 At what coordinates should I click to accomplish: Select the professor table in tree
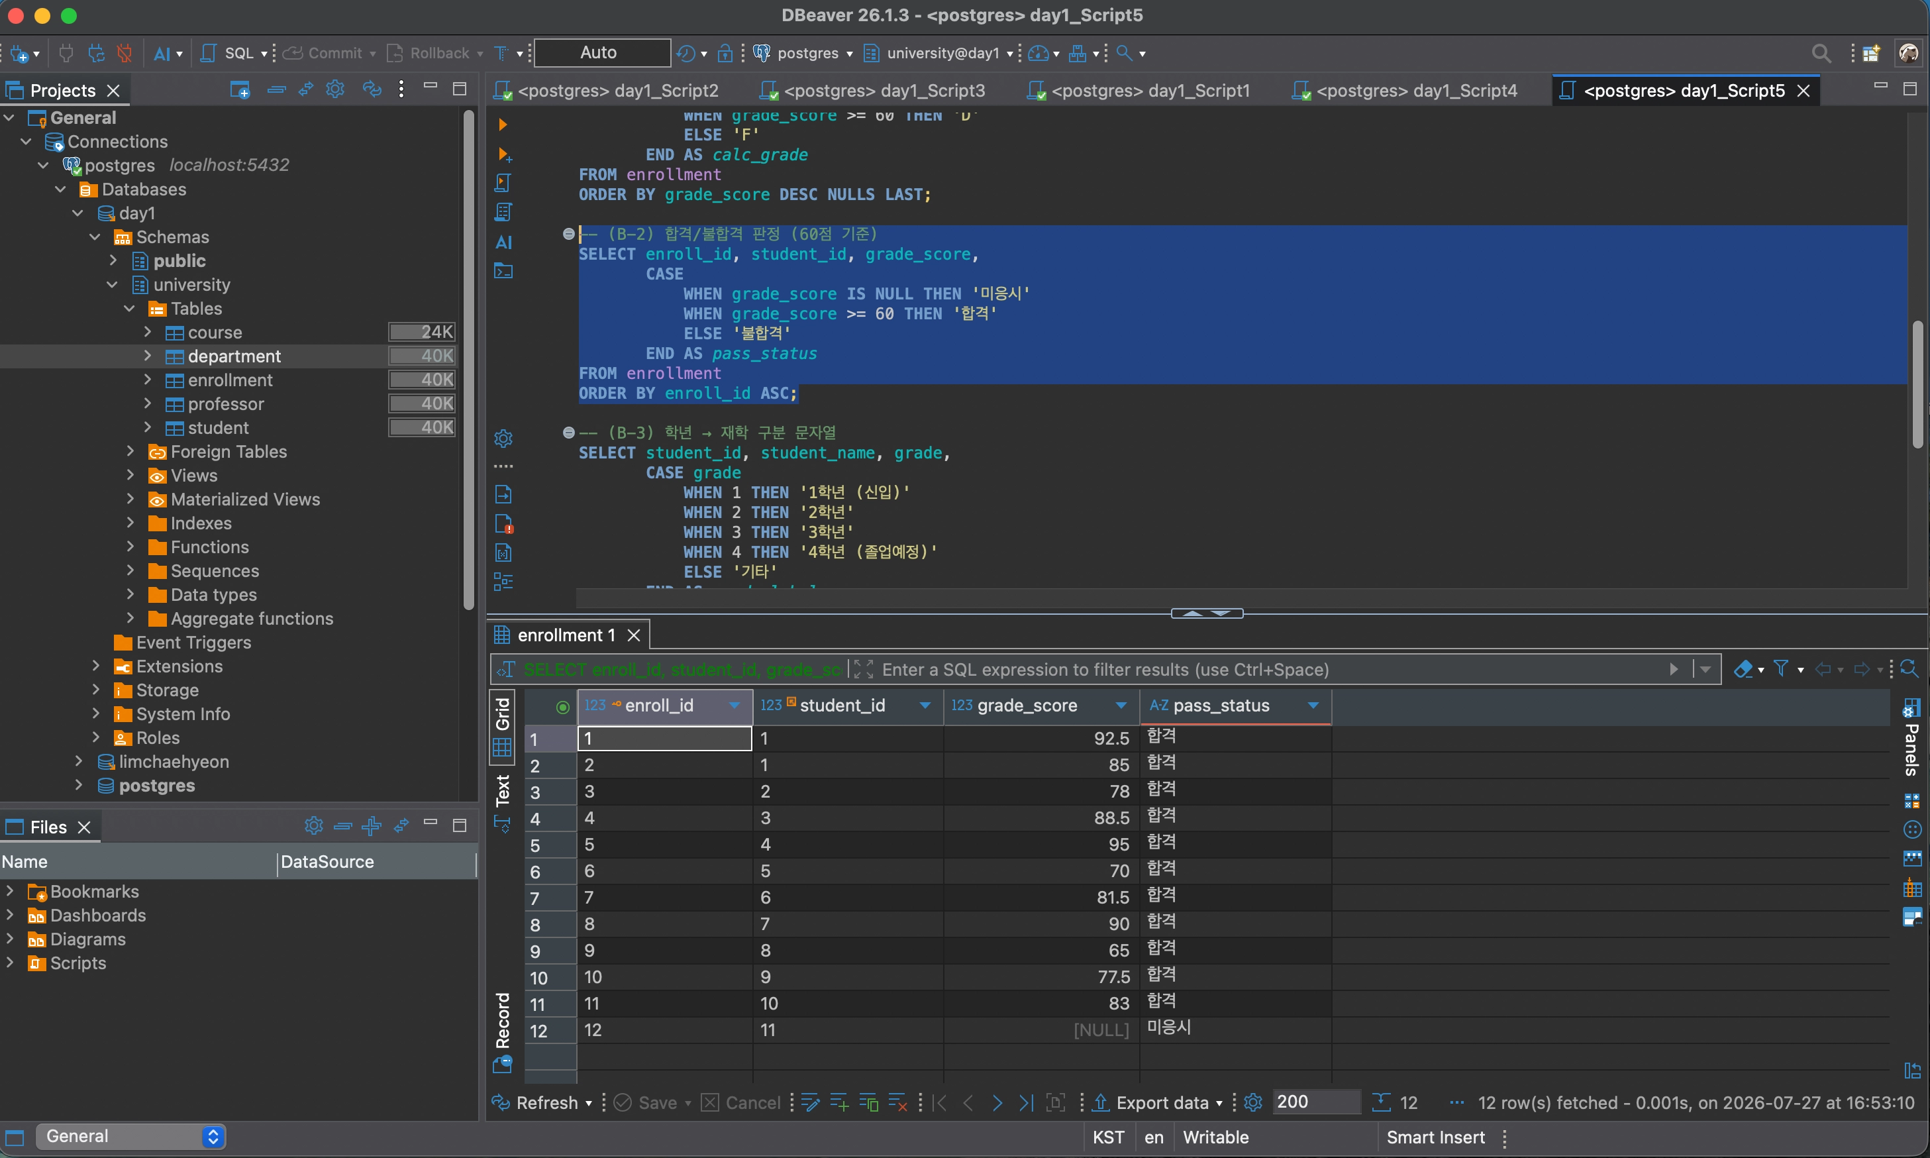point(227,404)
